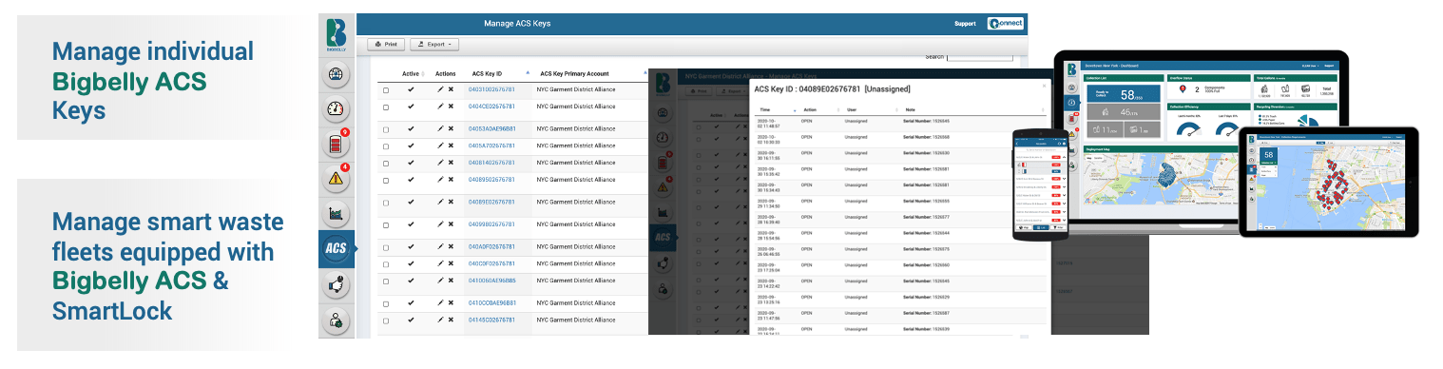Delete key 040A0F02676781 with X icon
Image resolution: width=1443 pixels, height=369 pixels.
click(x=451, y=246)
